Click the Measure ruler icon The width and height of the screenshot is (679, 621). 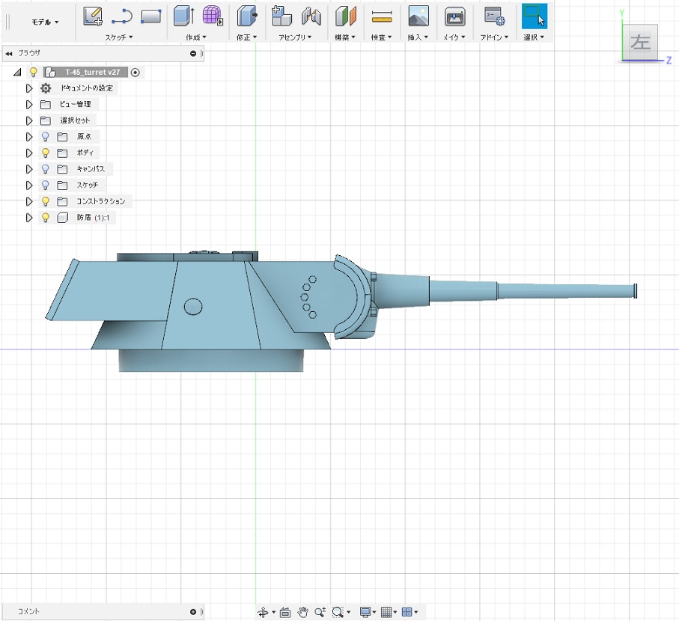pos(382,16)
